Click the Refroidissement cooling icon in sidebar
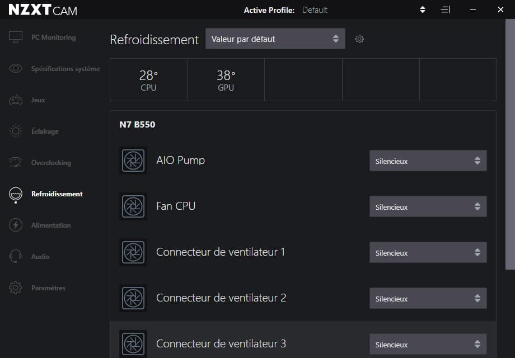The image size is (515, 358). (x=16, y=194)
